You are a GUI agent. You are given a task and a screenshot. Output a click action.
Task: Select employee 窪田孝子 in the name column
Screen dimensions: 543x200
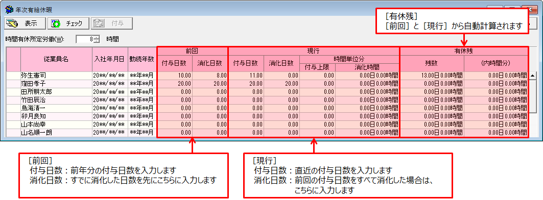(57, 83)
